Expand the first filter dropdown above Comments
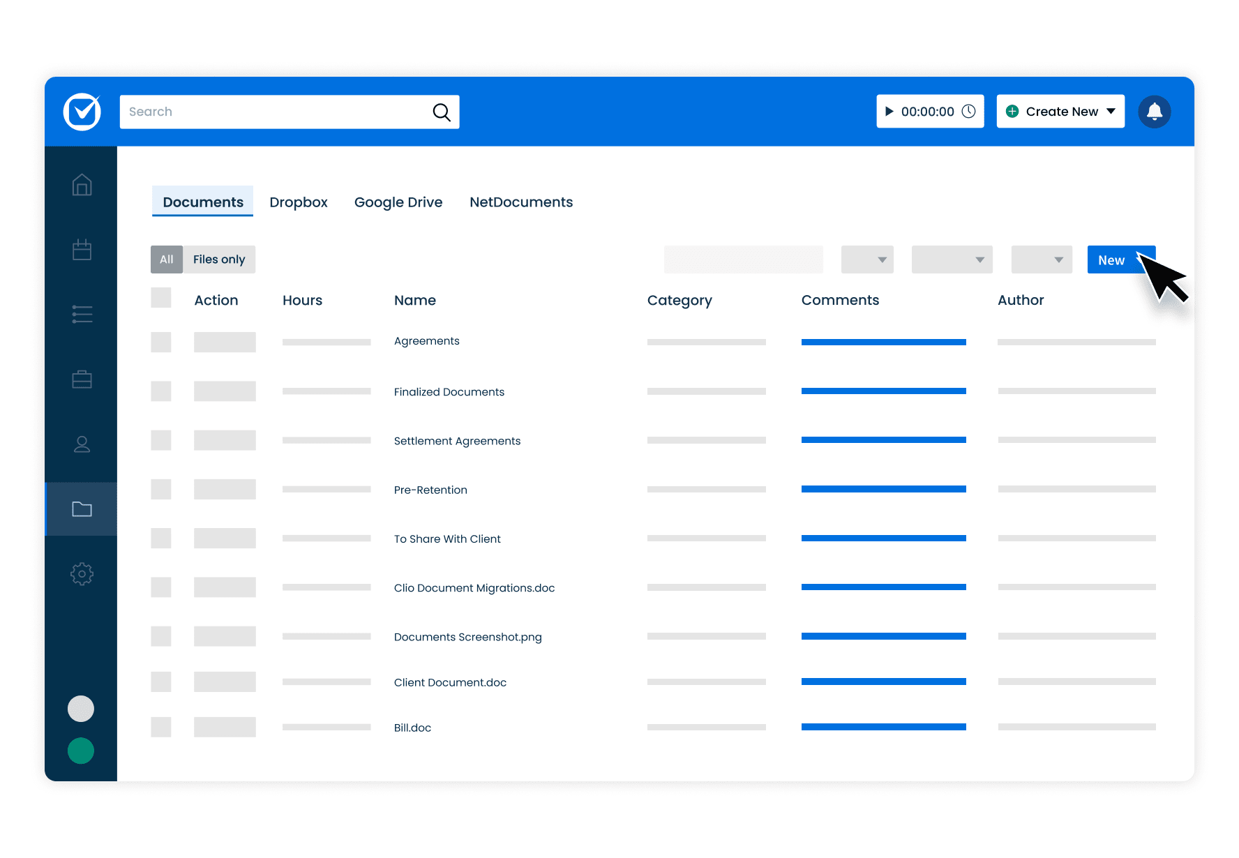Image resolution: width=1239 pixels, height=858 pixels. tap(867, 259)
